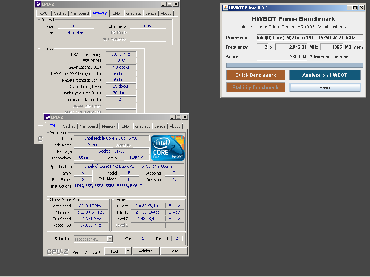
Task: Click the Score field showing 2600.94
Action: [282, 57]
